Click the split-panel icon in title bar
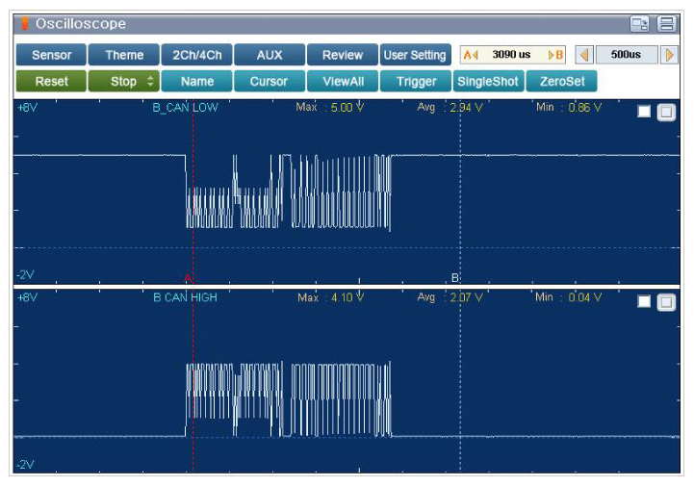Viewport: 694px width, 486px height. tap(666, 24)
